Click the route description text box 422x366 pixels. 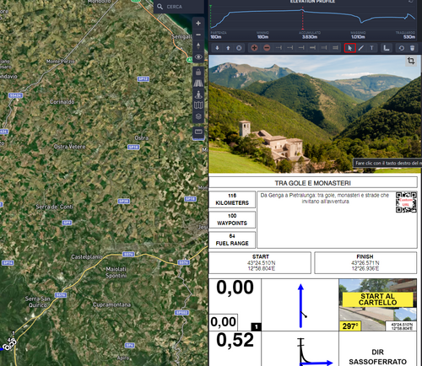337,219
